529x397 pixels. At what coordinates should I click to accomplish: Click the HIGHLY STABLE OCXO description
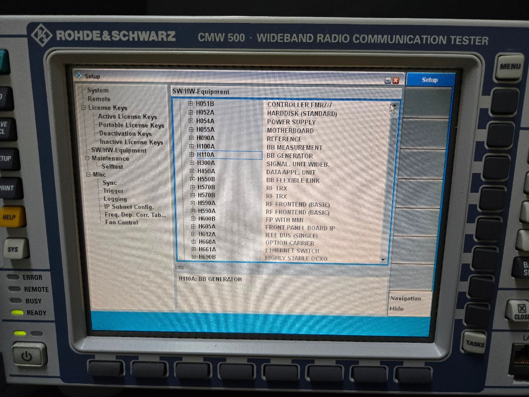click(296, 258)
